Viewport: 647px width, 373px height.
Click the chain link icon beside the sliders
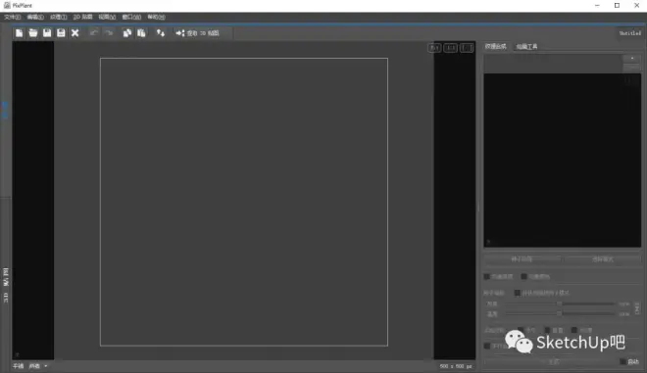637,308
